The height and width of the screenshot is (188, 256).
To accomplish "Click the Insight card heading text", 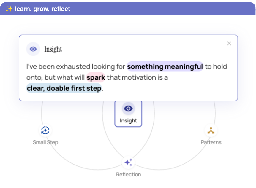I will coord(53,49).
